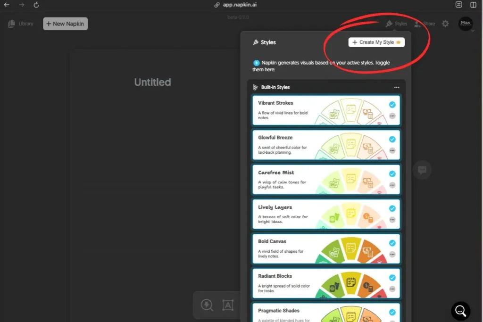Select the Carefree Mist style preview
Viewport: 483px width, 322px height.
point(350,181)
